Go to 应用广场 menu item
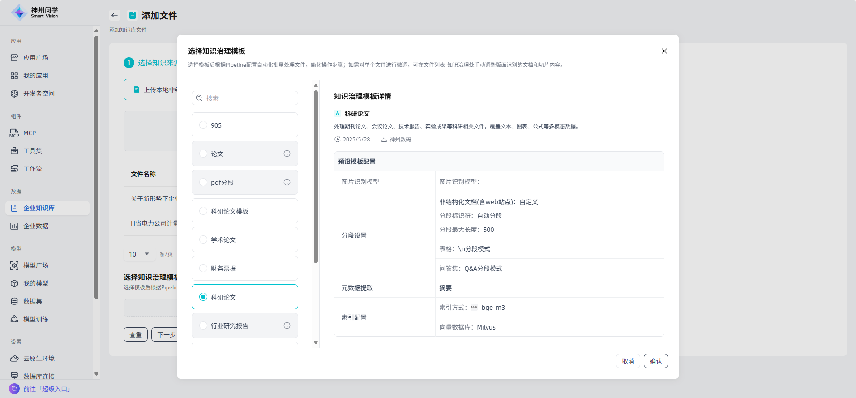This screenshot has height=398, width=856. click(x=36, y=58)
